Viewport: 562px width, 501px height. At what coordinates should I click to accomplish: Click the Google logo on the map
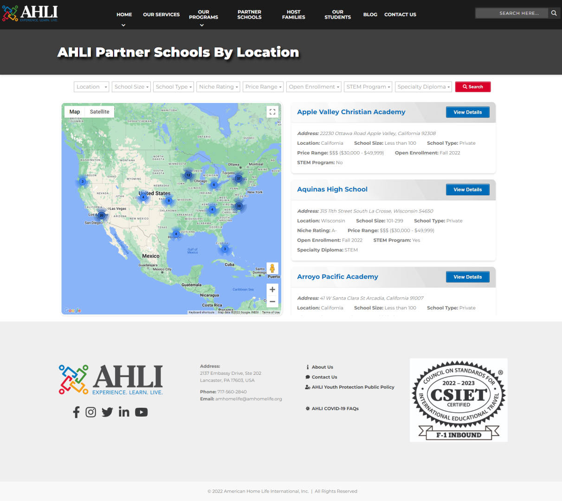coord(72,310)
